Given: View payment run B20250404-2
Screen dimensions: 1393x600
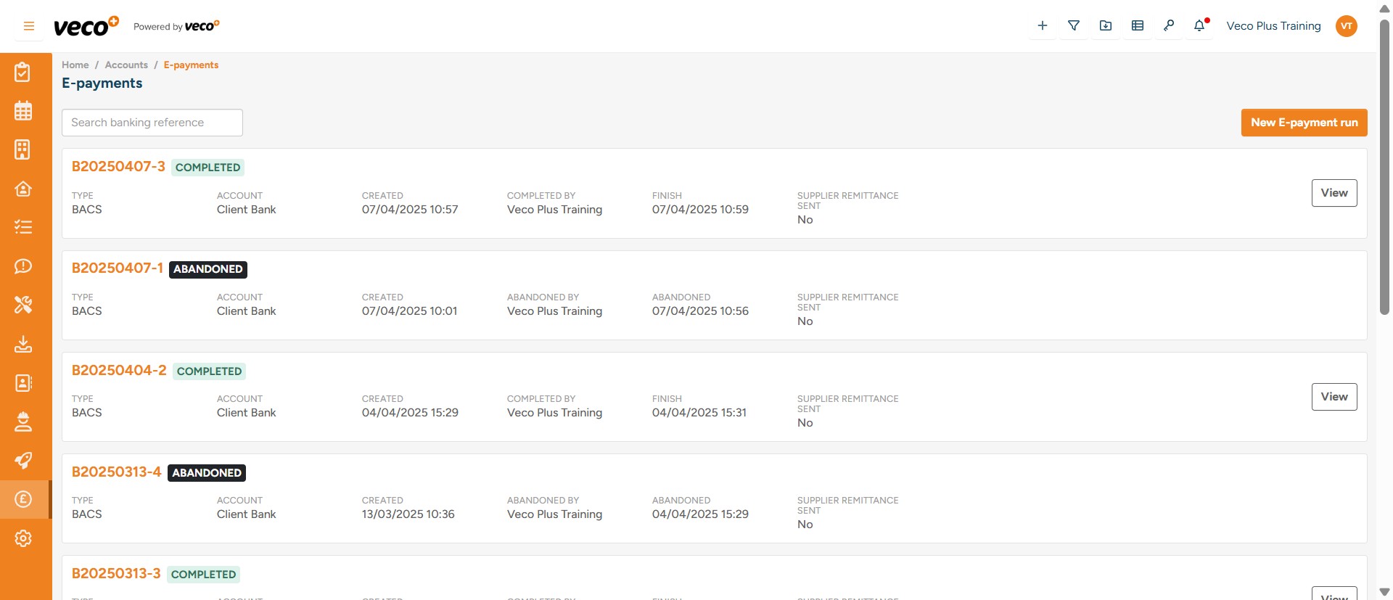Looking at the screenshot, I should [x=1334, y=397].
